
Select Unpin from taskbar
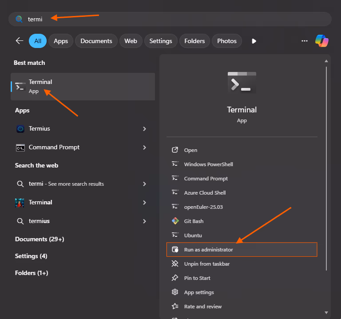point(242,264)
